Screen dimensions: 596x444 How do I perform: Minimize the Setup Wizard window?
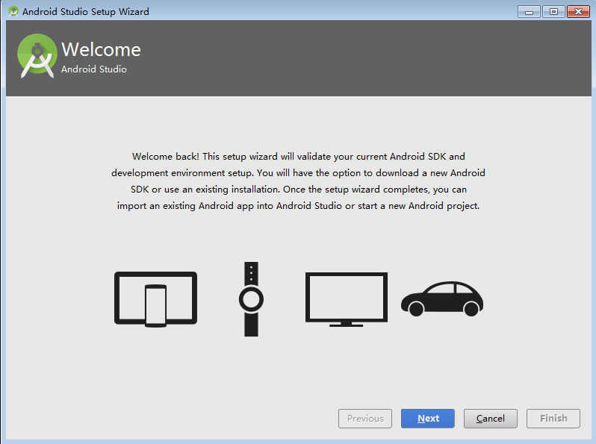coord(529,12)
